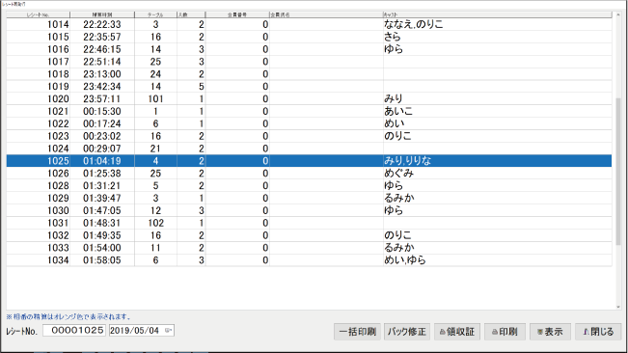The image size is (628, 353).
Task: Select the ゆら cast in row 1016
Action: point(497,49)
